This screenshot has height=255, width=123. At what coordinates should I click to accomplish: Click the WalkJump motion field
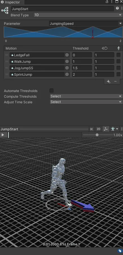39,61
